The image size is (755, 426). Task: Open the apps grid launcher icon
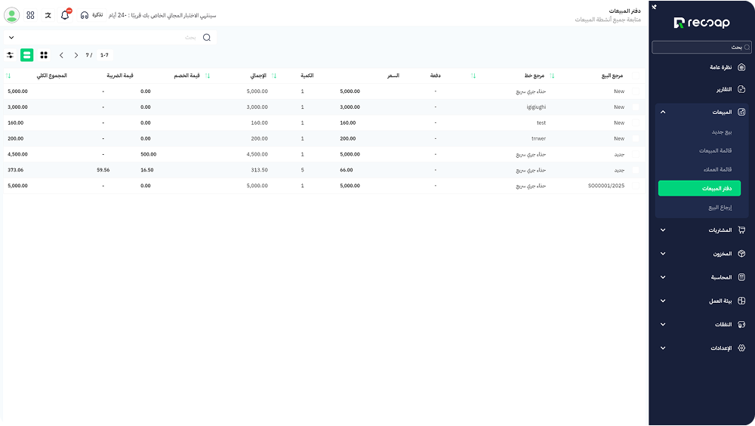click(30, 15)
